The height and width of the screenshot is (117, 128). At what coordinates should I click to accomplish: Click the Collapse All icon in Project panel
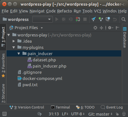(101, 28)
